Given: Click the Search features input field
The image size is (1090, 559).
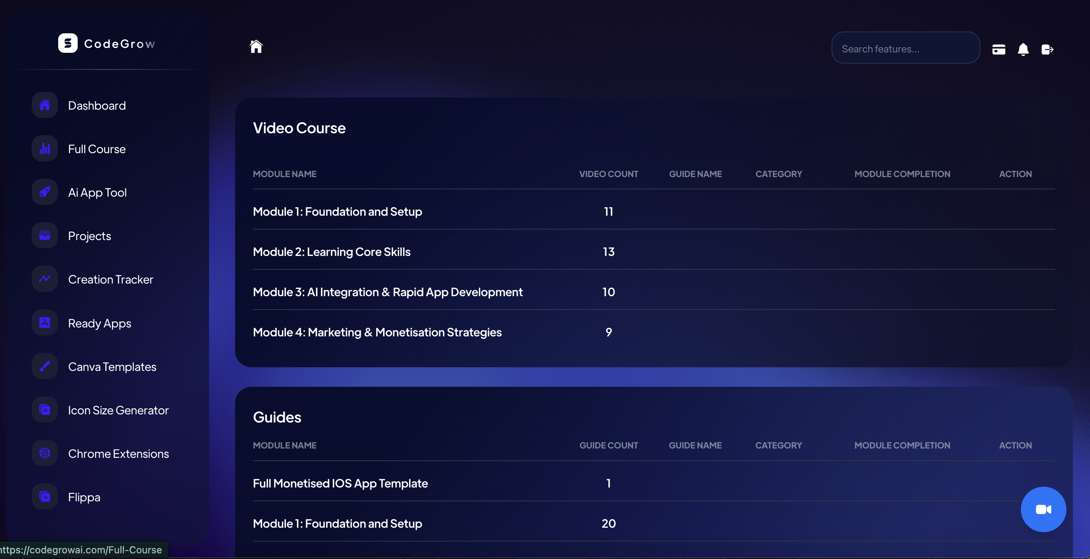Looking at the screenshot, I should 905,49.
